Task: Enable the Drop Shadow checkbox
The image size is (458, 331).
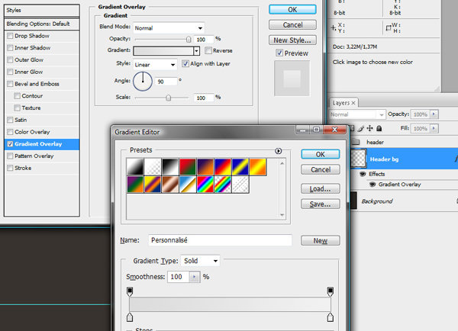Action: (x=10, y=36)
